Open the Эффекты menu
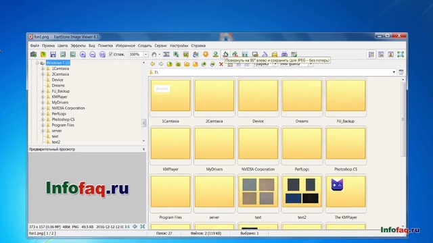The image size is (433, 243). (78, 46)
